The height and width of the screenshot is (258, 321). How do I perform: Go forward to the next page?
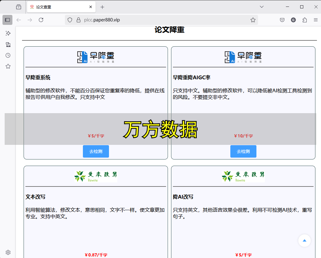(30, 20)
